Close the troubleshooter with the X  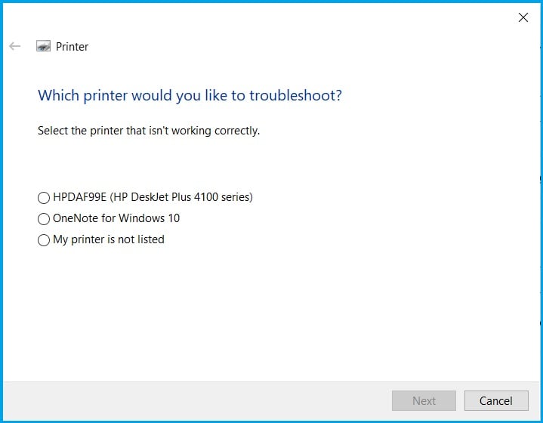tap(523, 17)
